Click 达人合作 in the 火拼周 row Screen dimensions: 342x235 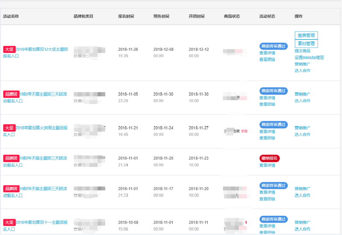(302, 134)
